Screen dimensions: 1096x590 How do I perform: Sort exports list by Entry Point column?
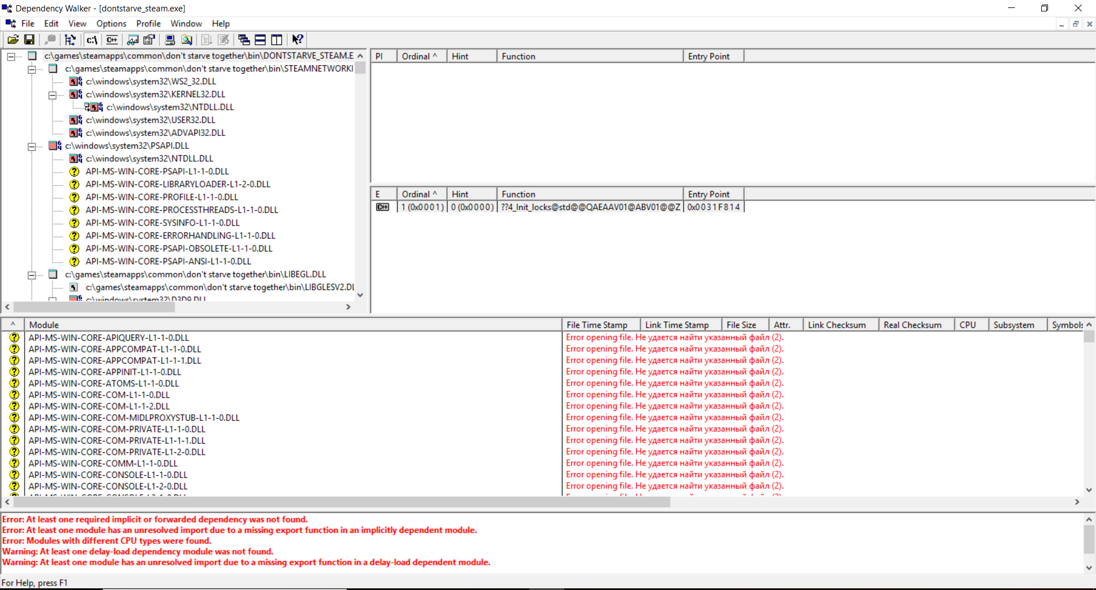tap(714, 194)
